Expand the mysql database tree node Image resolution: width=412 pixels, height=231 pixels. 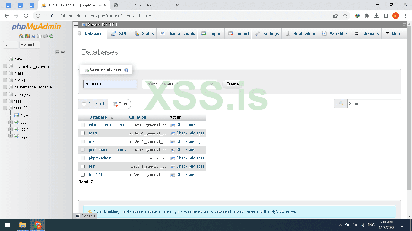[5, 80]
